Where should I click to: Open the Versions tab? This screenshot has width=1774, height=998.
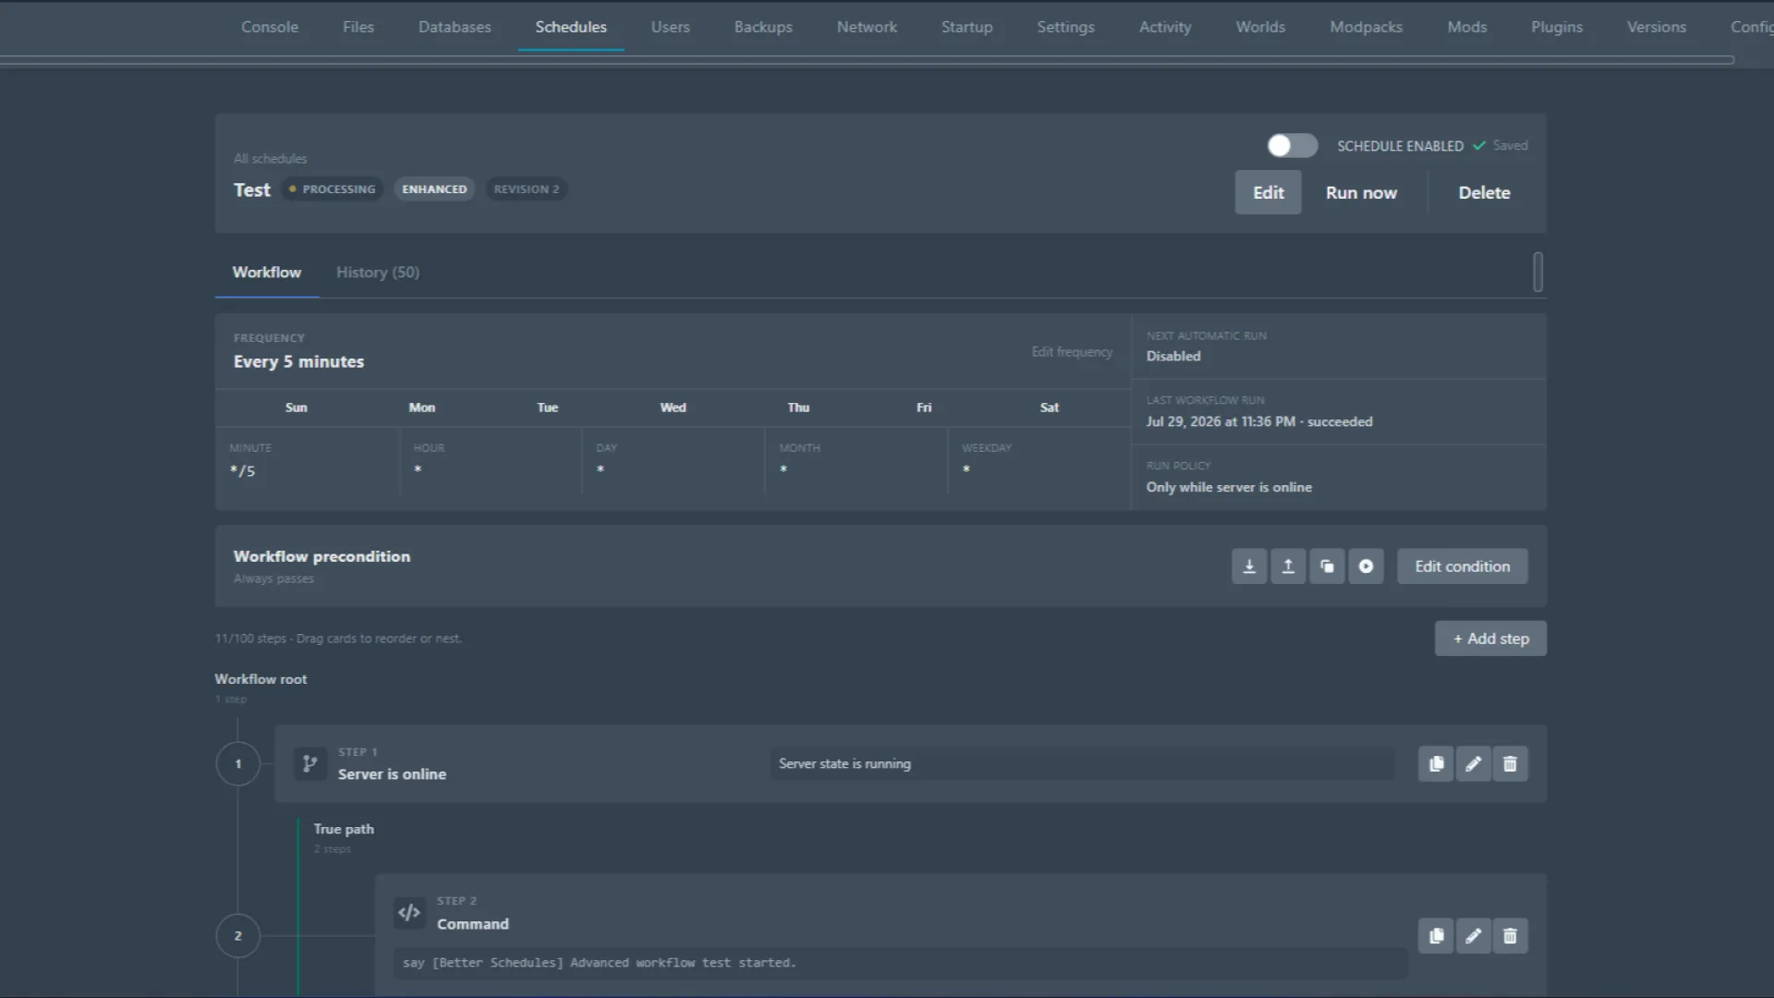click(x=1657, y=27)
